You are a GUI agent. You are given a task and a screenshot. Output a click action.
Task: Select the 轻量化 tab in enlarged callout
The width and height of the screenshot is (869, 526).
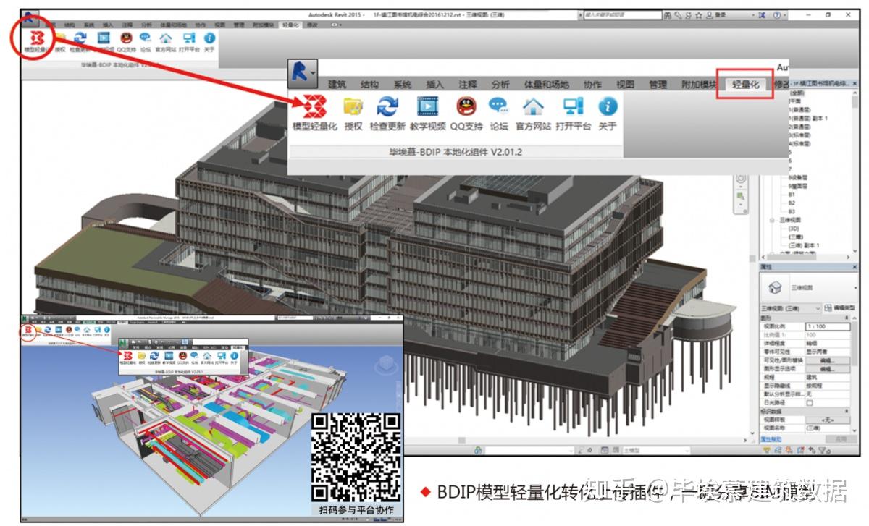click(x=746, y=85)
